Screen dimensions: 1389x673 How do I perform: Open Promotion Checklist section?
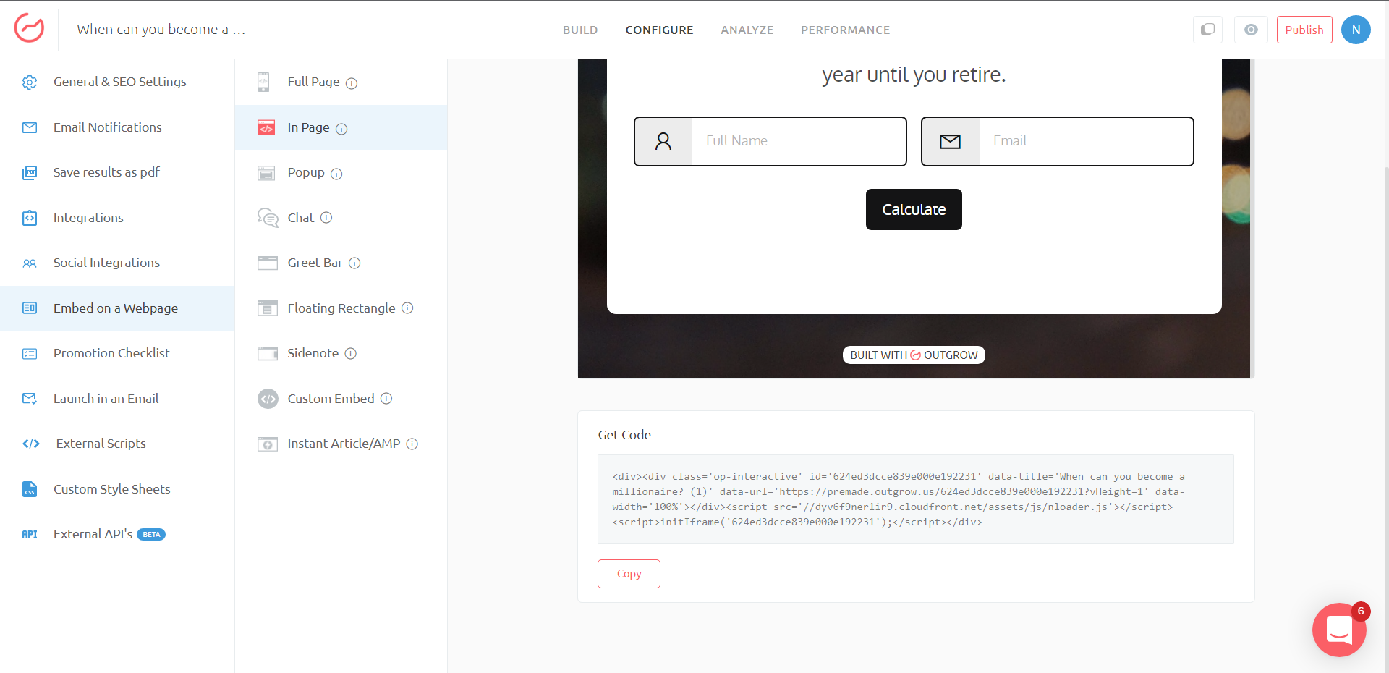click(x=117, y=353)
